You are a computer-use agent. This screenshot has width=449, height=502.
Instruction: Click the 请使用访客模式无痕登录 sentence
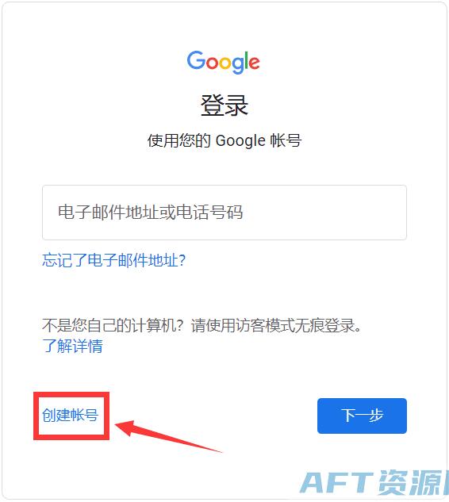coord(276,326)
